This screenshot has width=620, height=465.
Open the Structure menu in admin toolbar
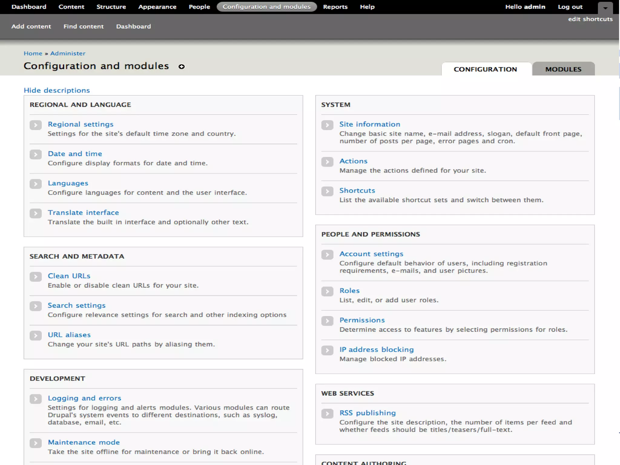click(111, 7)
